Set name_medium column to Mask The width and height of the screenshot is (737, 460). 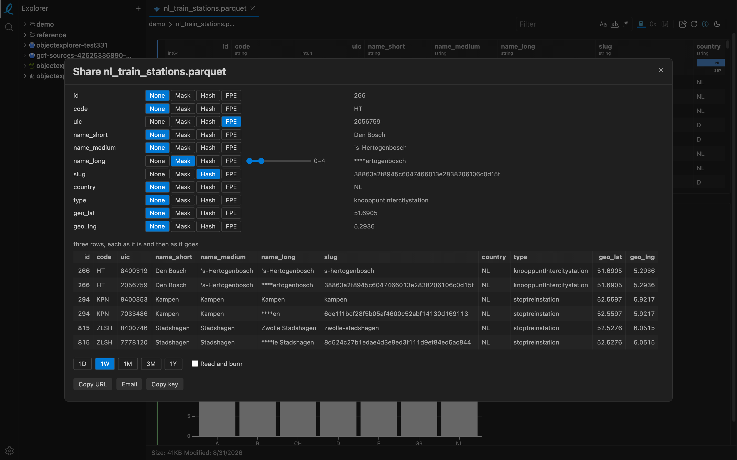[x=183, y=147]
